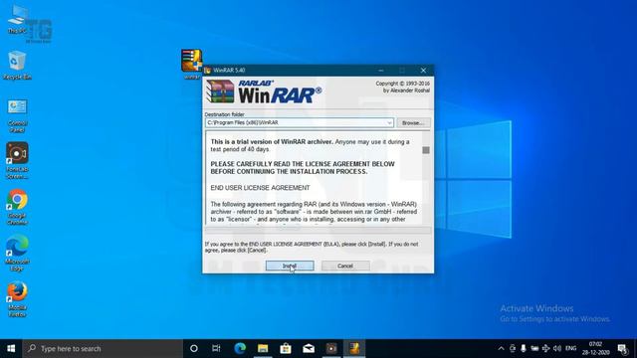Screen dimensions: 637x358
Task: Open the notification center icon
Action: click(x=622, y=349)
